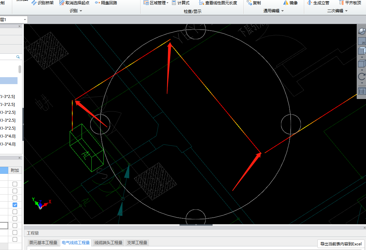366x250 pixels.
Task: Close the upper left panel
Action: pos(20,26)
